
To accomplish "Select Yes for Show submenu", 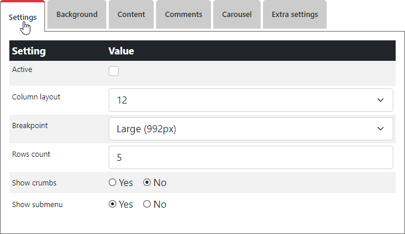I will (113, 204).
